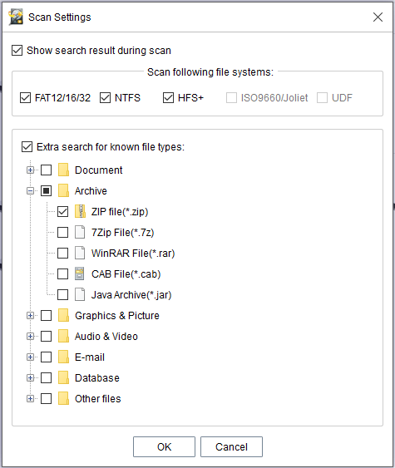Click the 7Zip File page icon
The height and width of the screenshot is (468, 395).
pos(80,232)
